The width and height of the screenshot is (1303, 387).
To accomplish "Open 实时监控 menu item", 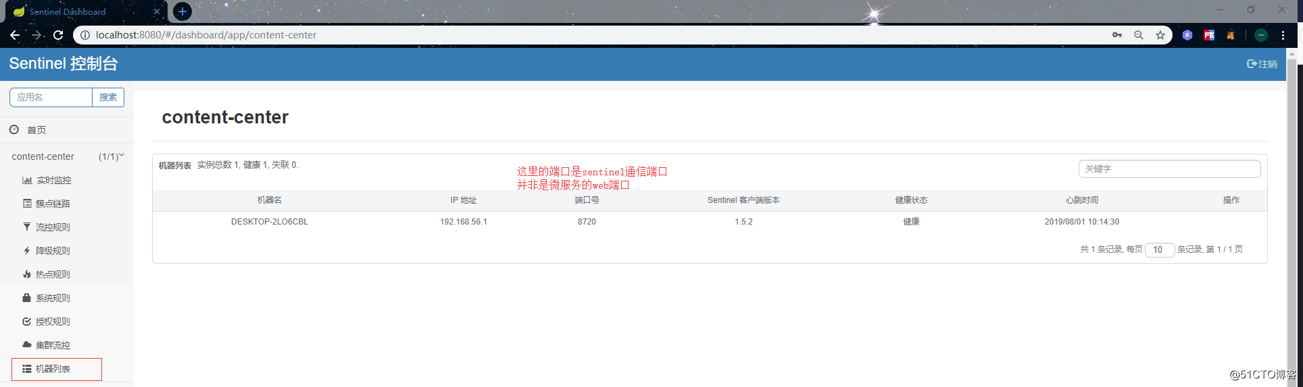I will 53,180.
